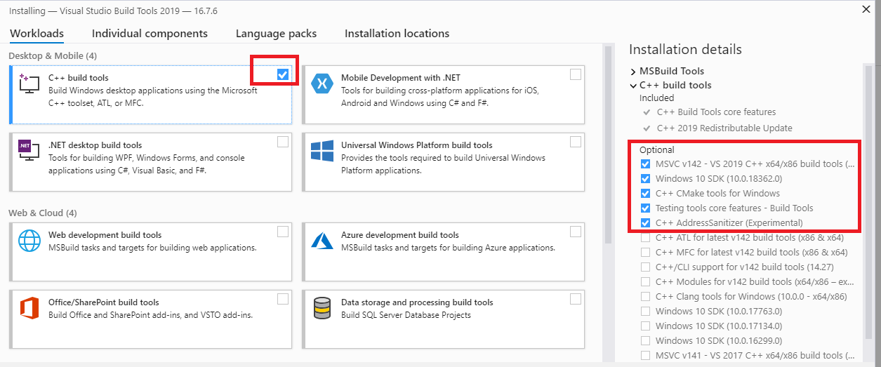Close the installer dialog with the X
This screenshot has width=881, height=367.
coord(866,9)
